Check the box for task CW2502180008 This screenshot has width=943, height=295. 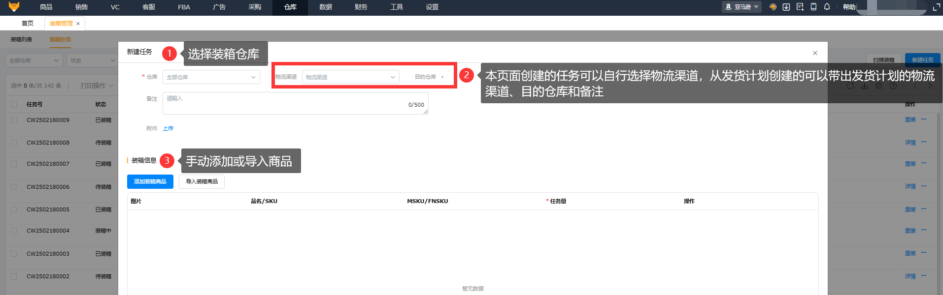(x=14, y=143)
